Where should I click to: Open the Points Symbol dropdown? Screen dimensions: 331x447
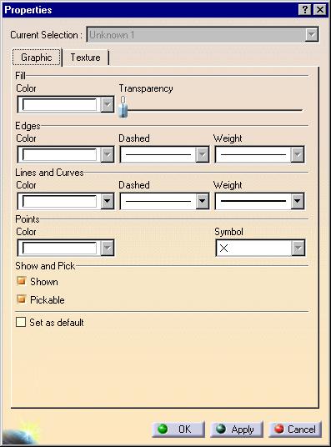[298, 248]
